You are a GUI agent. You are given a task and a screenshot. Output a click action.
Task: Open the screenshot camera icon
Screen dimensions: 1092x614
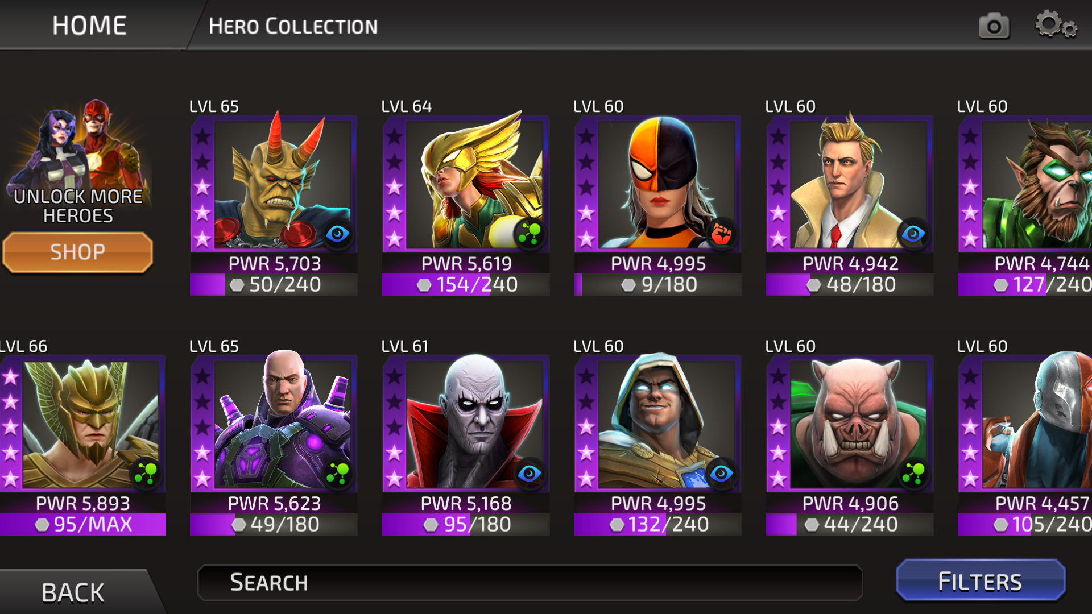tap(994, 26)
